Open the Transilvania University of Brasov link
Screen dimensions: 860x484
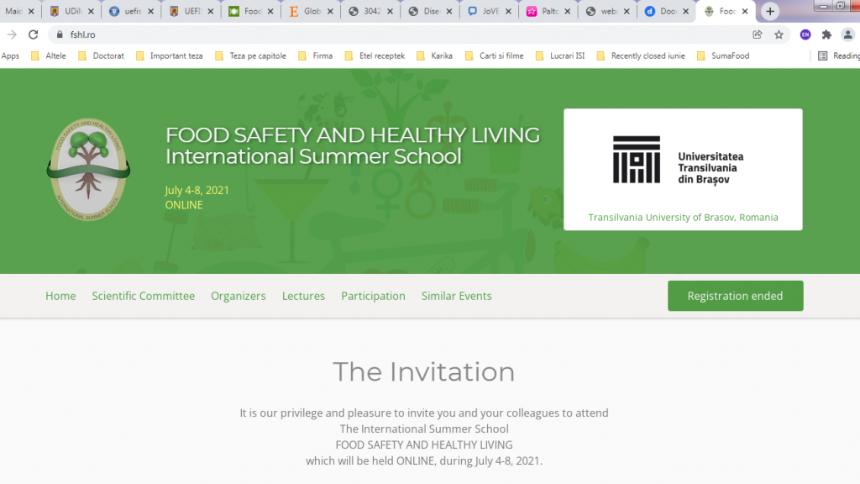click(x=683, y=217)
